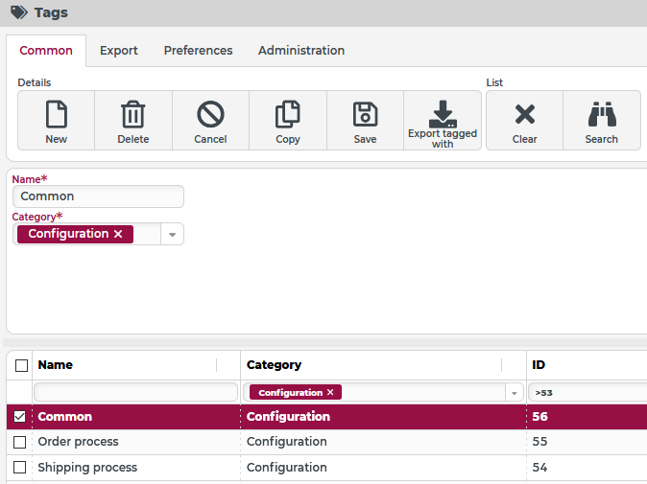647x484 pixels.
Task: Go to the Administration tab
Action: coord(301,51)
